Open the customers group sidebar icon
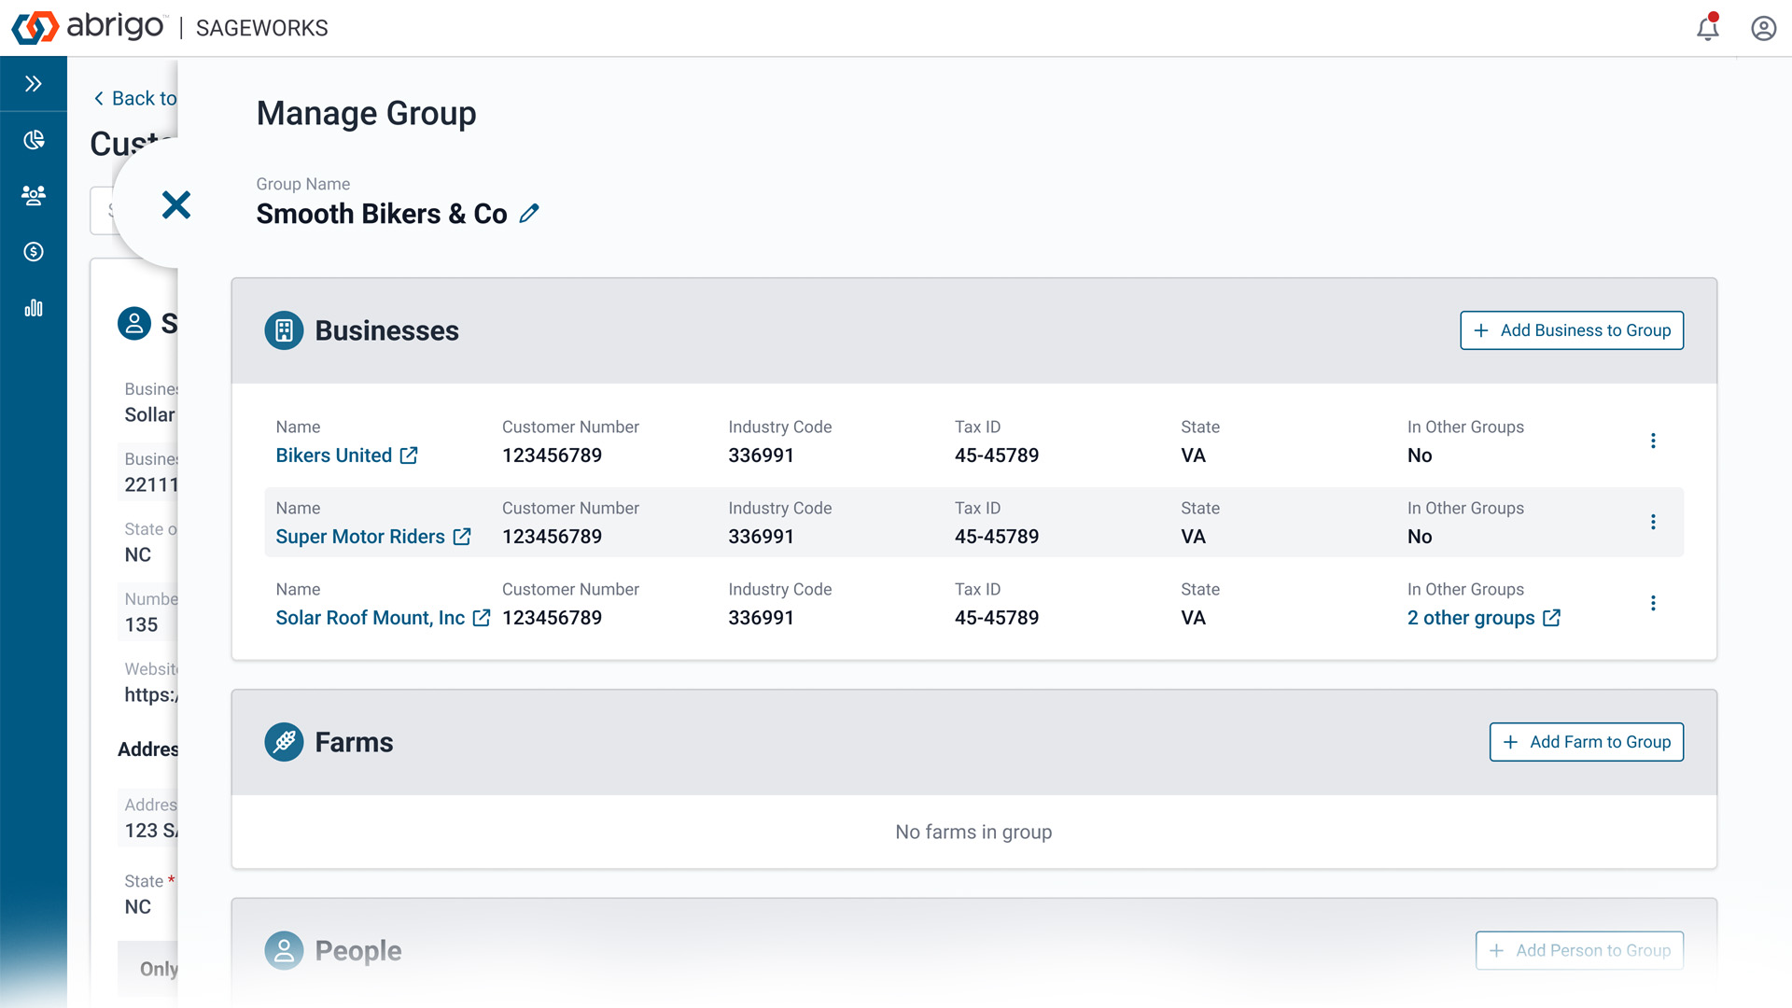 pos(34,195)
